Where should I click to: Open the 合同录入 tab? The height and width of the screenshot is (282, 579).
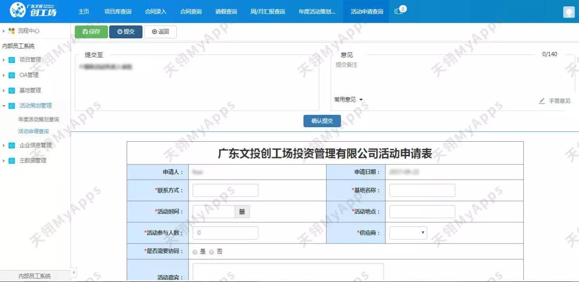[x=156, y=11]
